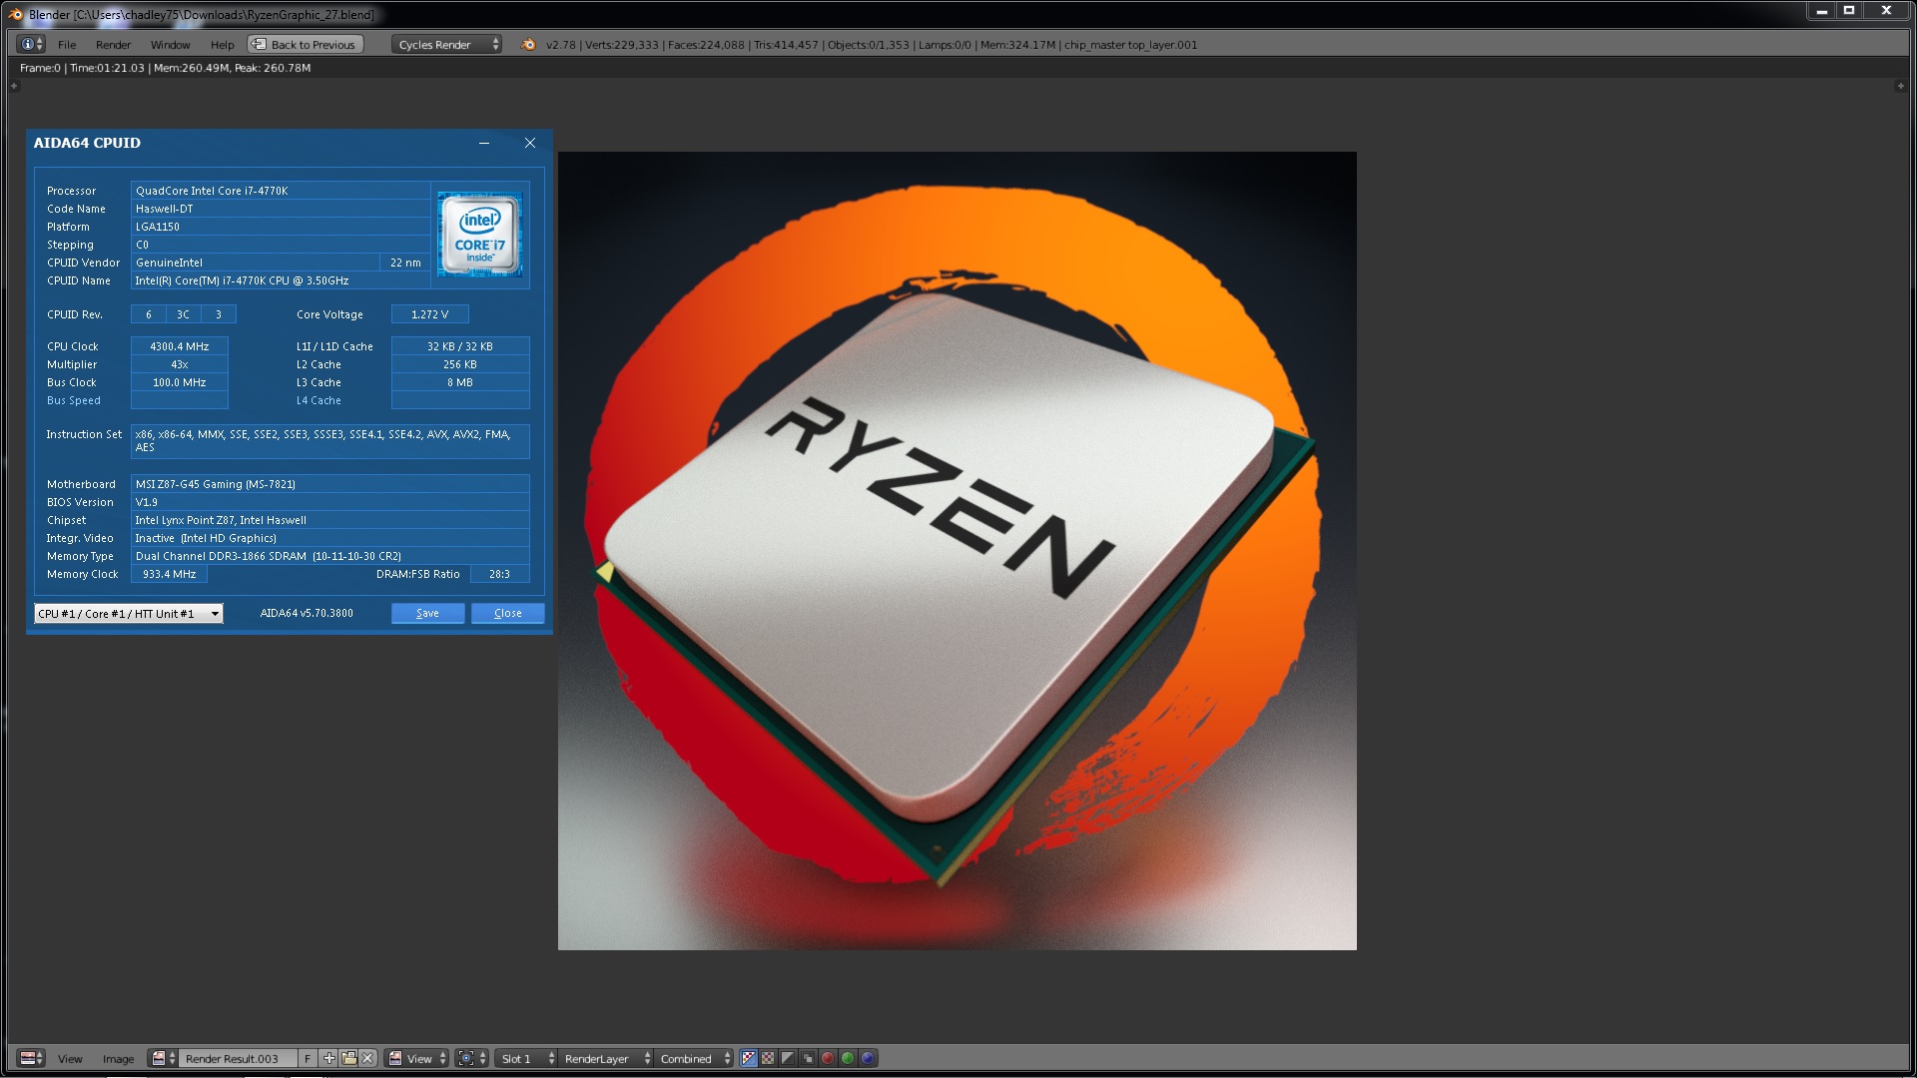The image size is (1917, 1078).
Task: Click Close button in AIDA64 CPUID window
Action: pos(507,613)
